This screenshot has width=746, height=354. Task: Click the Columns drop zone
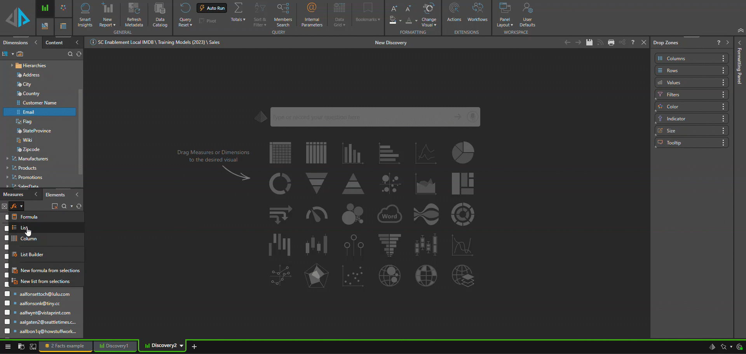click(x=691, y=59)
